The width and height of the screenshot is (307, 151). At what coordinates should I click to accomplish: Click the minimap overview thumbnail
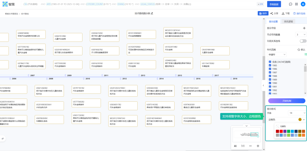(x=246, y=135)
